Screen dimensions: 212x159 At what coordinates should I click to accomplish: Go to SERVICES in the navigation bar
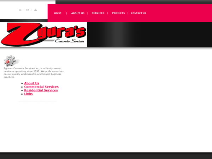coord(98,13)
